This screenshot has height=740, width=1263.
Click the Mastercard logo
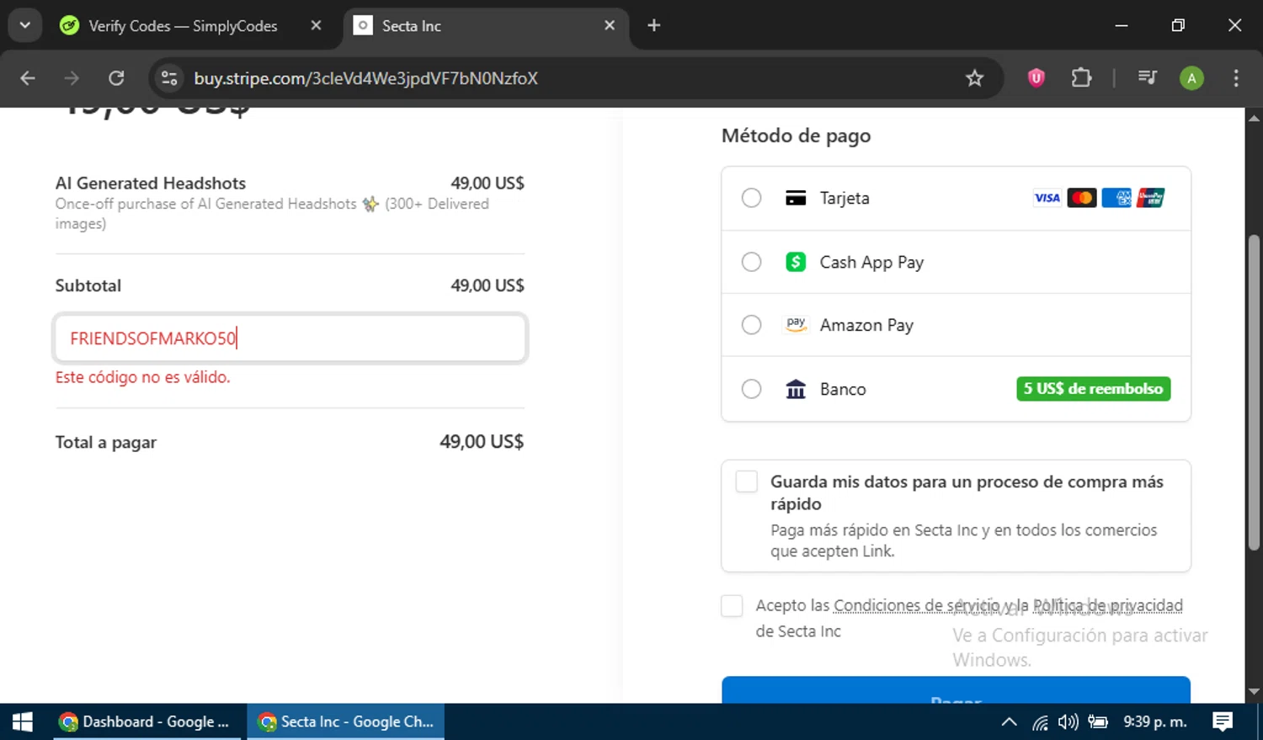(1081, 198)
